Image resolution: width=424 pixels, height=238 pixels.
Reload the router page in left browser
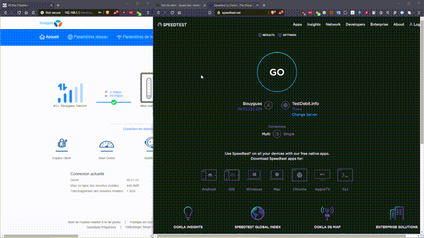[x=19, y=13]
